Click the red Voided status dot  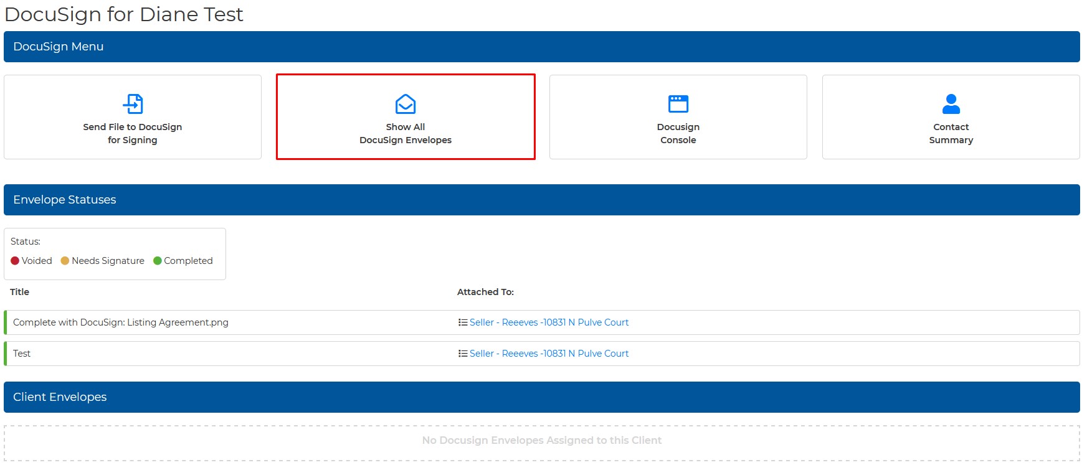[x=15, y=261]
